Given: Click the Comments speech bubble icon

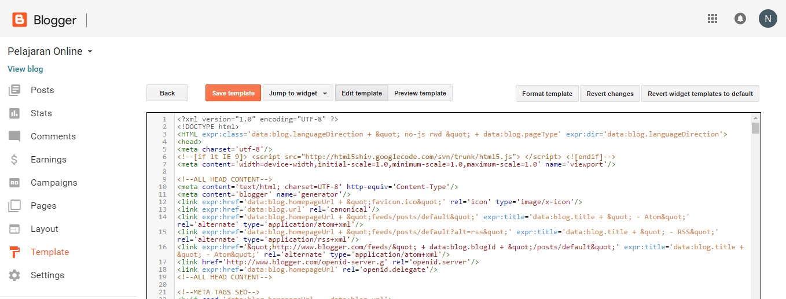Looking at the screenshot, I should tap(14, 136).
